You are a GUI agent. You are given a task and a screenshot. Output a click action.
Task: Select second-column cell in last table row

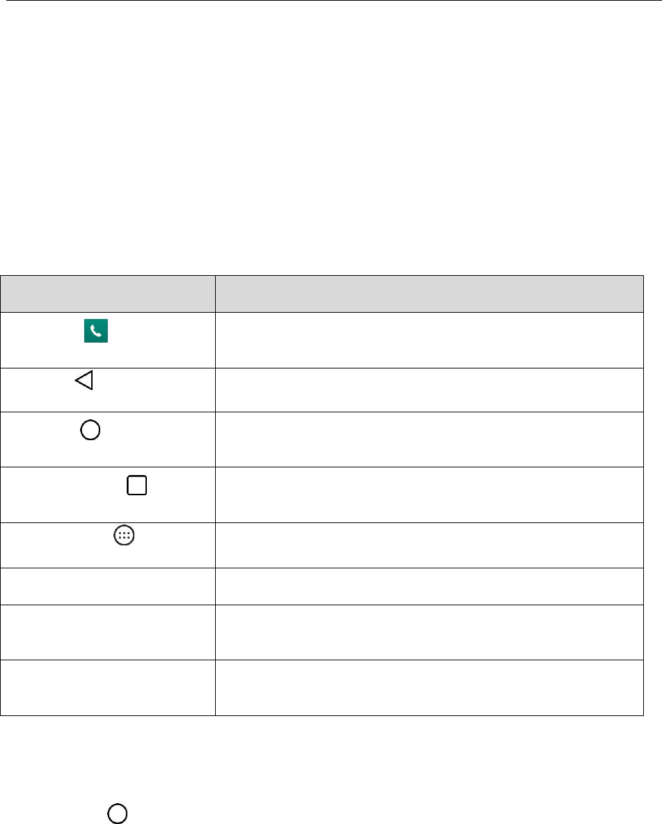[x=429, y=687]
